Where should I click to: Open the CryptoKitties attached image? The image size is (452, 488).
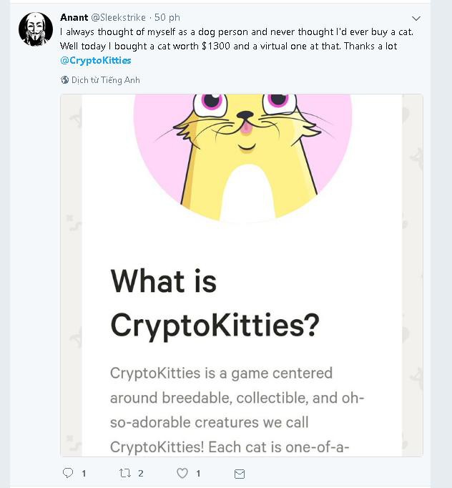point(242,275)
